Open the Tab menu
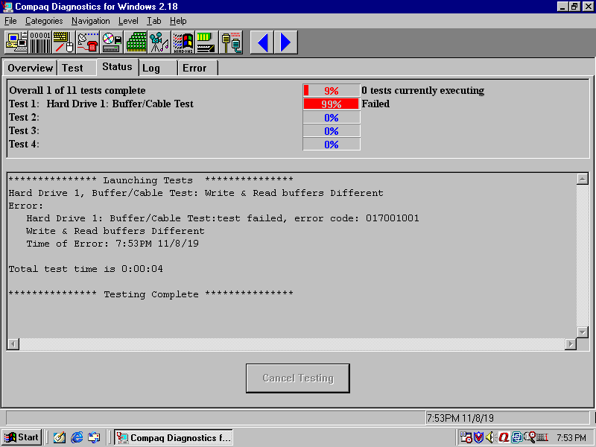 (154, 21)
